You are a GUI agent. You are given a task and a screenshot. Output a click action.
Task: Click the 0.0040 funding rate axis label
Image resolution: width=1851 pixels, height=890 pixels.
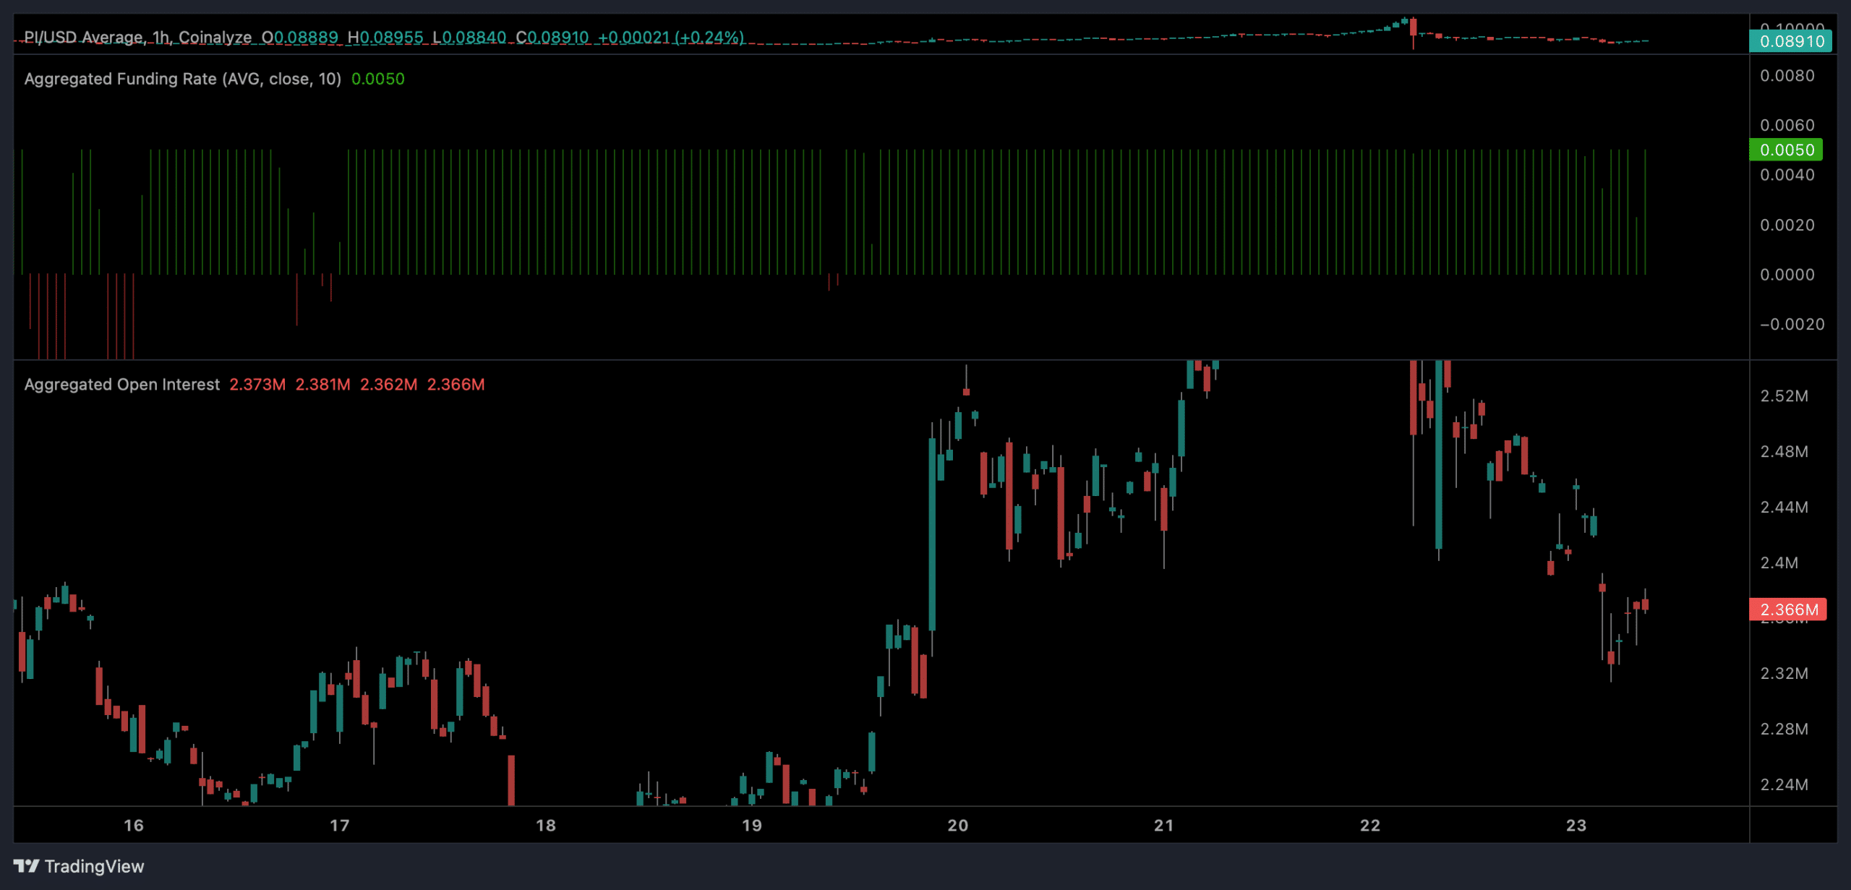pos(1787,175)
